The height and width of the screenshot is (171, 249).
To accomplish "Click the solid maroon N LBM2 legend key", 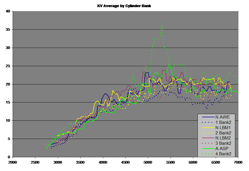I will 208,138.
